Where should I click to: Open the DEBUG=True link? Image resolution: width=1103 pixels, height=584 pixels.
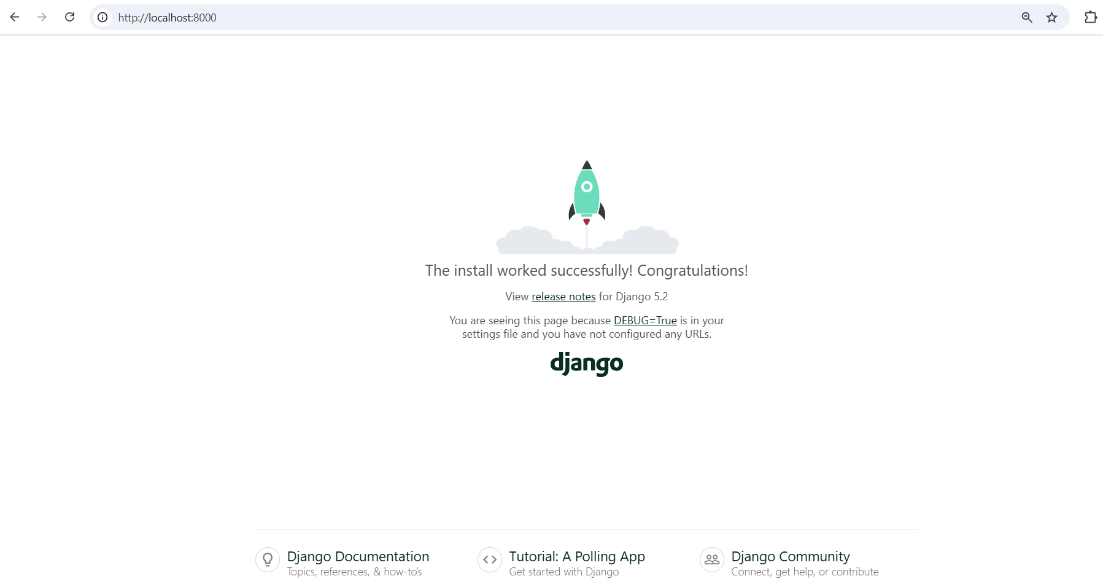click(645, 321)
